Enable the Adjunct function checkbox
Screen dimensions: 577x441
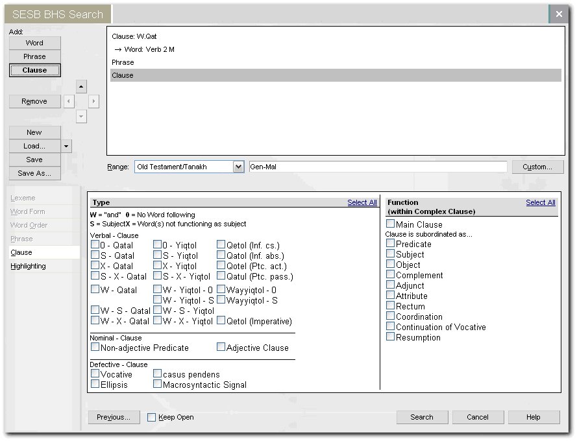click(x=391, y=285)
